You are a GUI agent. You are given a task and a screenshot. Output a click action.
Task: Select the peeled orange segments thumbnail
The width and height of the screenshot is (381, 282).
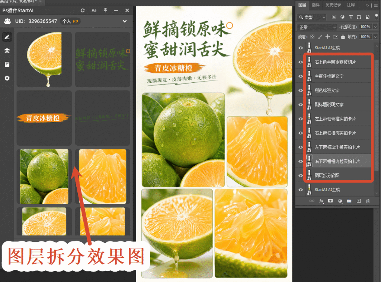pyautogui.click(x=103, y=177)
